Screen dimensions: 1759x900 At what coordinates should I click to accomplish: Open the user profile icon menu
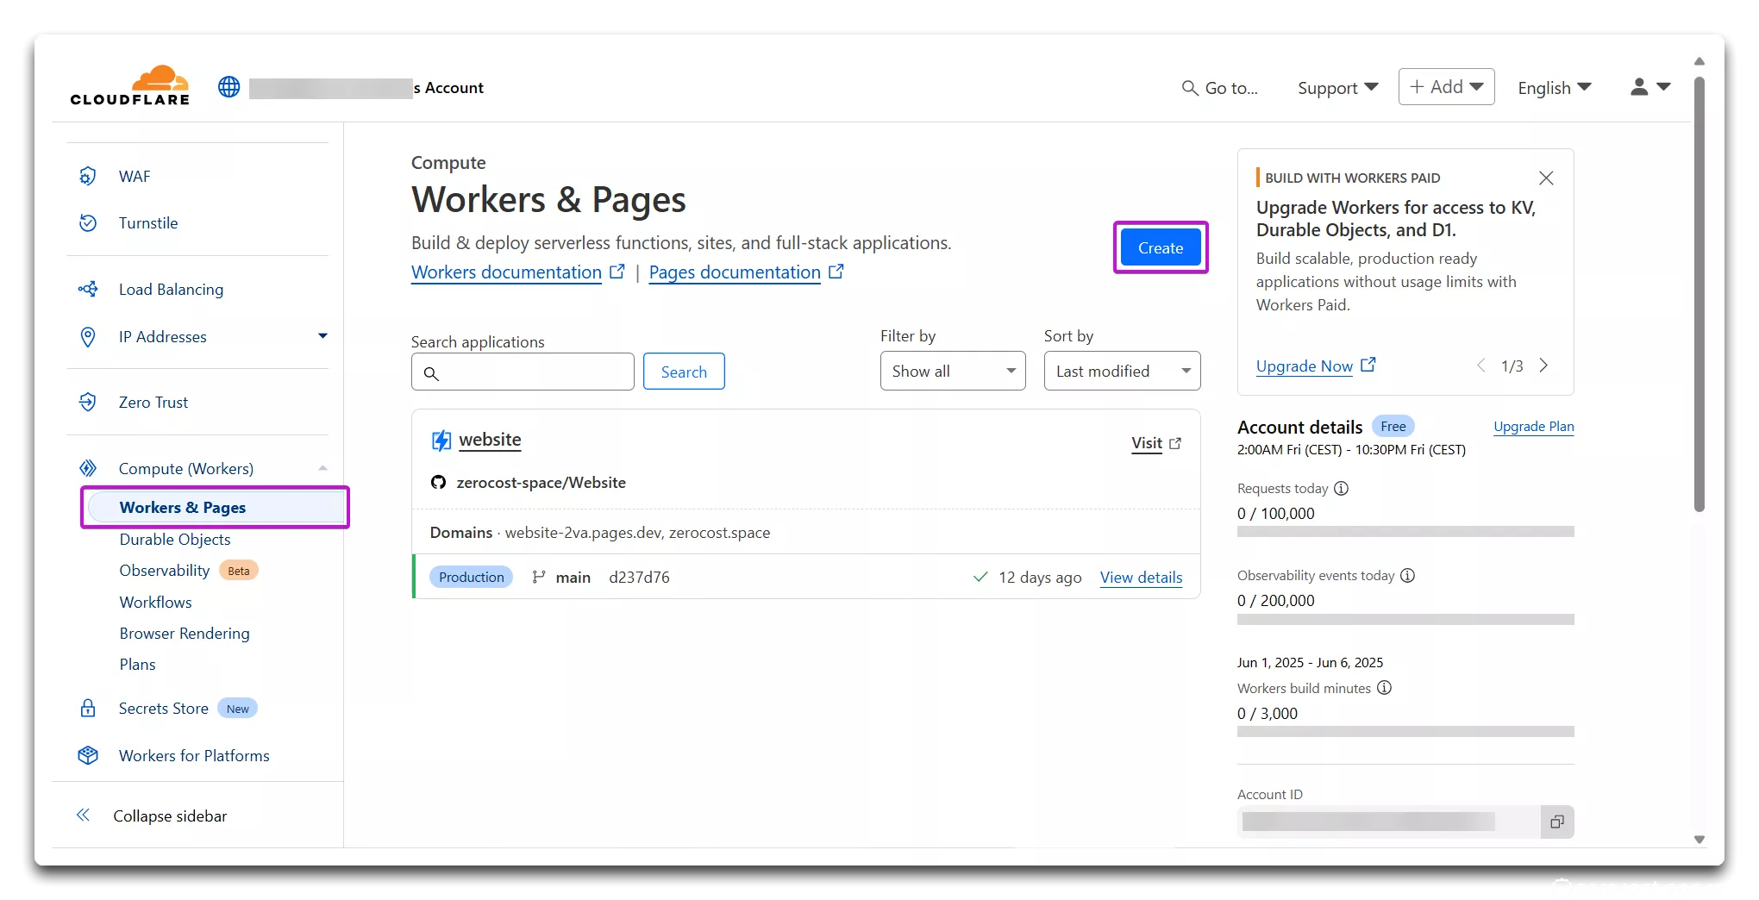pos(1650,87)
